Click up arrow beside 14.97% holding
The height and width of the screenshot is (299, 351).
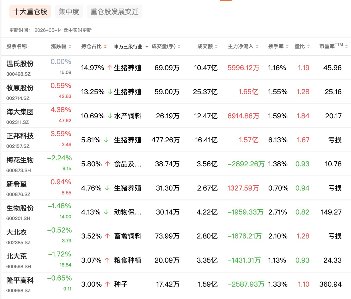[x=110, y=68]
